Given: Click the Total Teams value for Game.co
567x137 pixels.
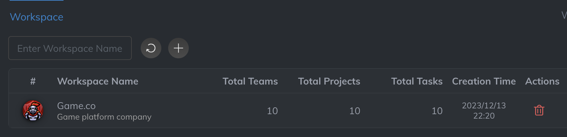Looking at the screenshot, I should click(272, 111).
